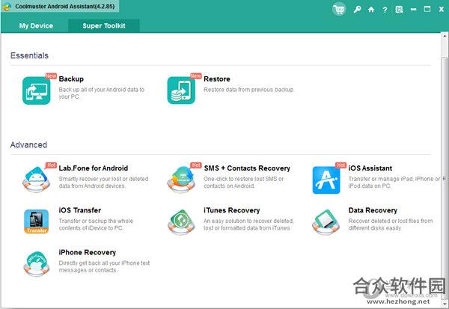Open the iPhone Recovery icon
The image size is (449, 309).
(x=37, y=264)
